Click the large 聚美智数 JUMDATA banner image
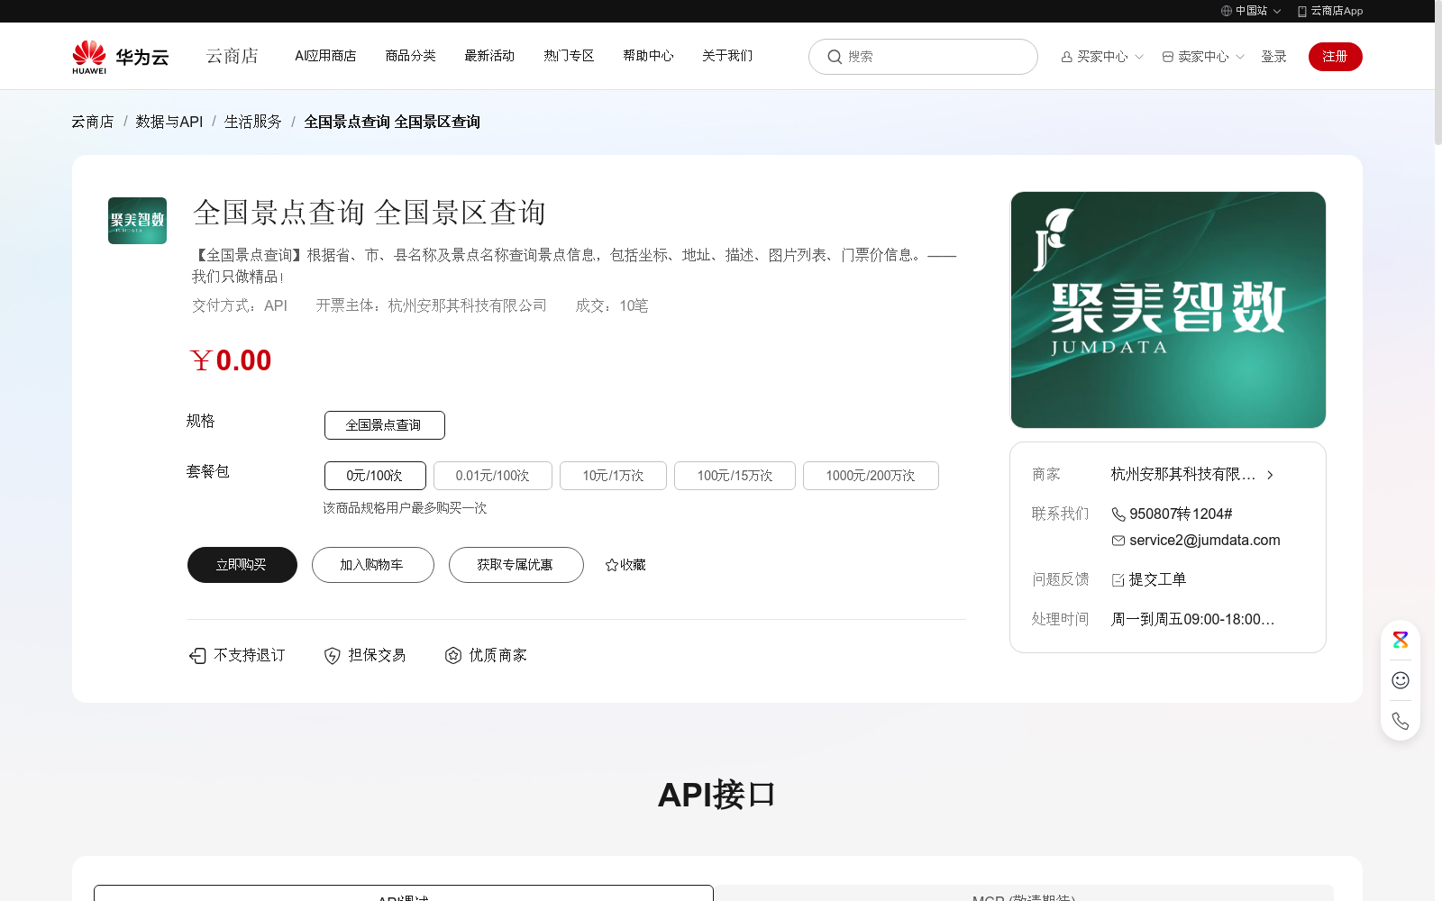This screenshot has height=901, width=1442. pos(1168,310)
